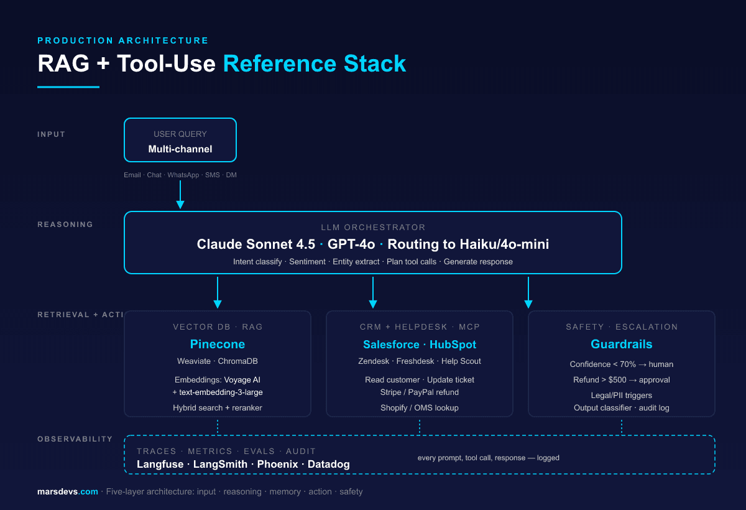Viewport: 746px width, 510px height.
Task: Click the LLM ORCHESTRATOR label
Action: [x=373, y=228]
